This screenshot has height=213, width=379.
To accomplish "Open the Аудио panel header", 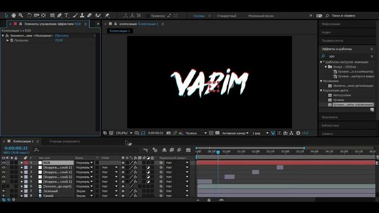I will (x=326, y=33).
